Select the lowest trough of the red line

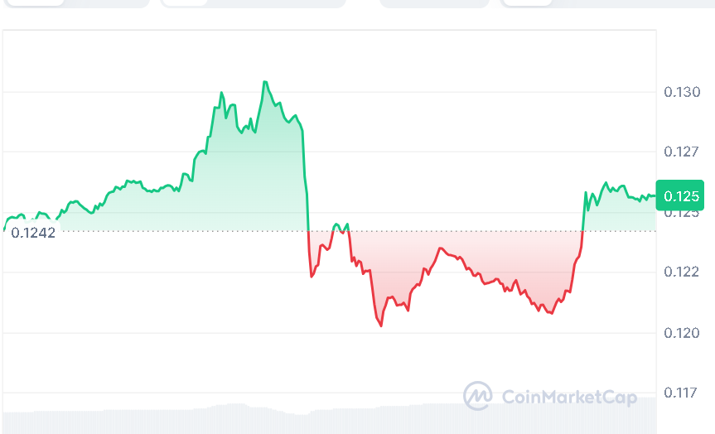381,325
